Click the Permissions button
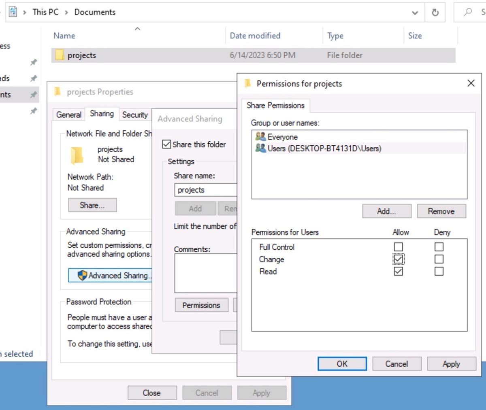The width and height of the screenshot is (486, 410). 201,305
